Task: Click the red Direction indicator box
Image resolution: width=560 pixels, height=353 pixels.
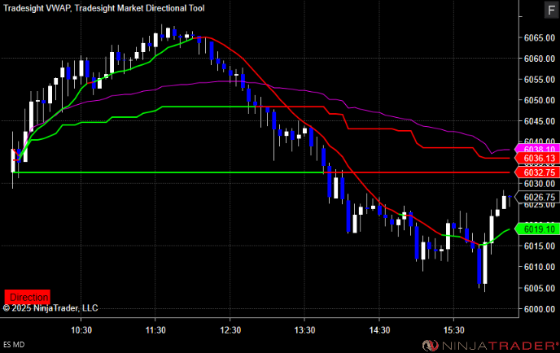Action: [x=27, y=297]
